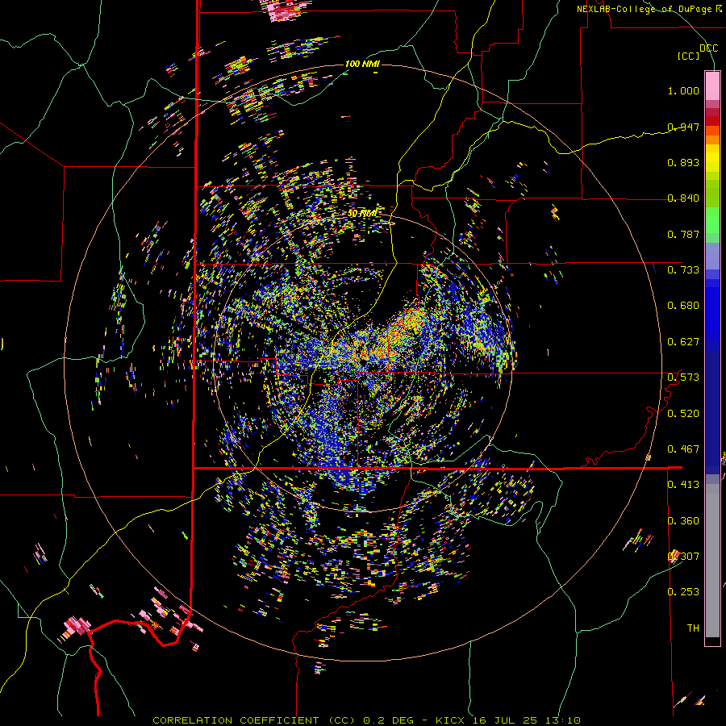Click the 0.840 scale value

pos(683,198)
